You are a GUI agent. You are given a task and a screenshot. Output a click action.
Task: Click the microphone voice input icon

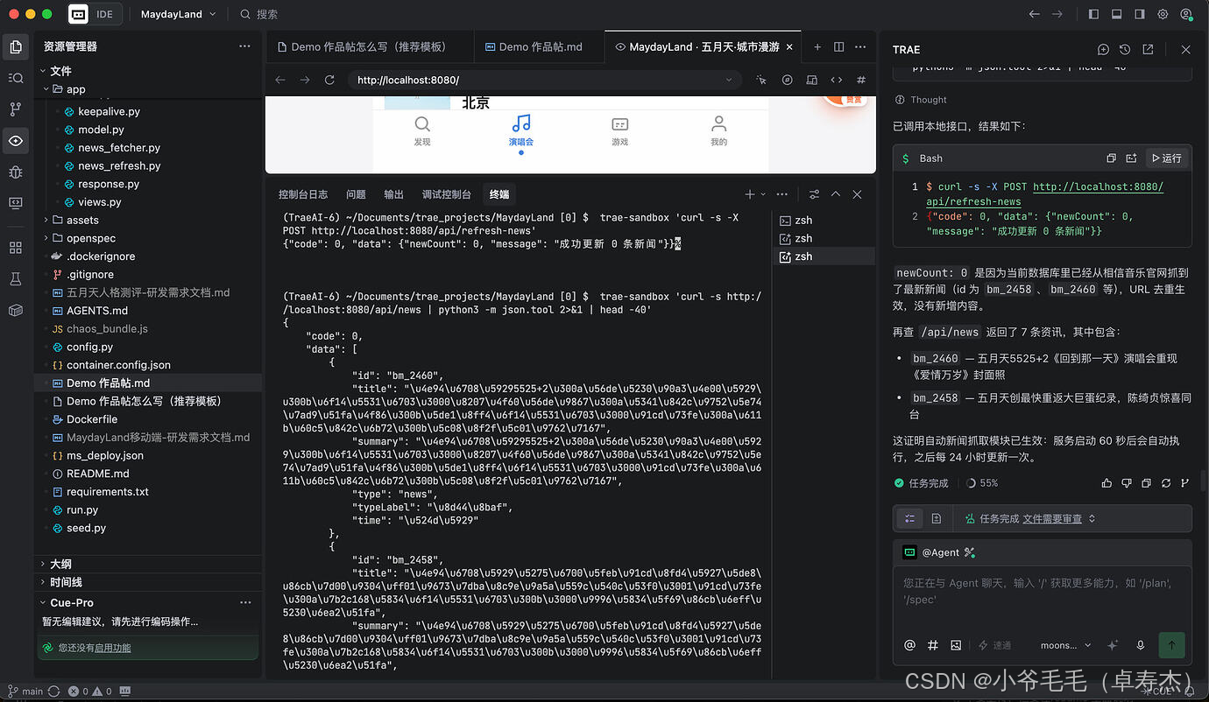(x=1140, y=645)
